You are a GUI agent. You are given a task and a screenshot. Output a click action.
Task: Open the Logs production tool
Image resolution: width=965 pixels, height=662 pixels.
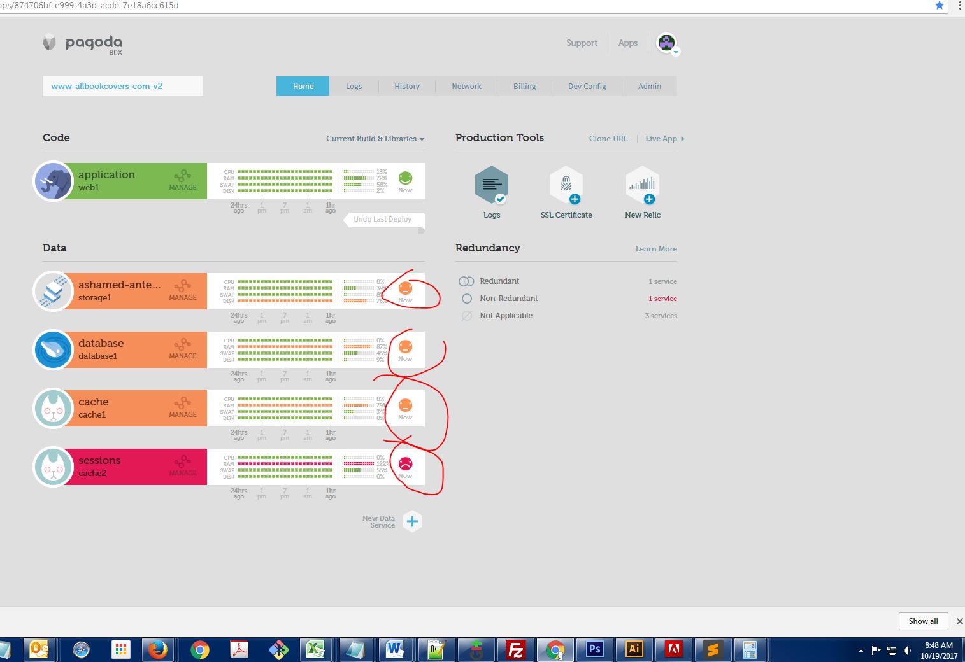[492, 185]
